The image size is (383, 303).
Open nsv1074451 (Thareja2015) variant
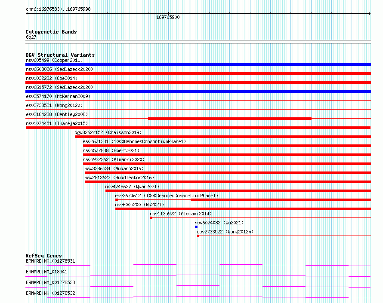tap(57, 123)
